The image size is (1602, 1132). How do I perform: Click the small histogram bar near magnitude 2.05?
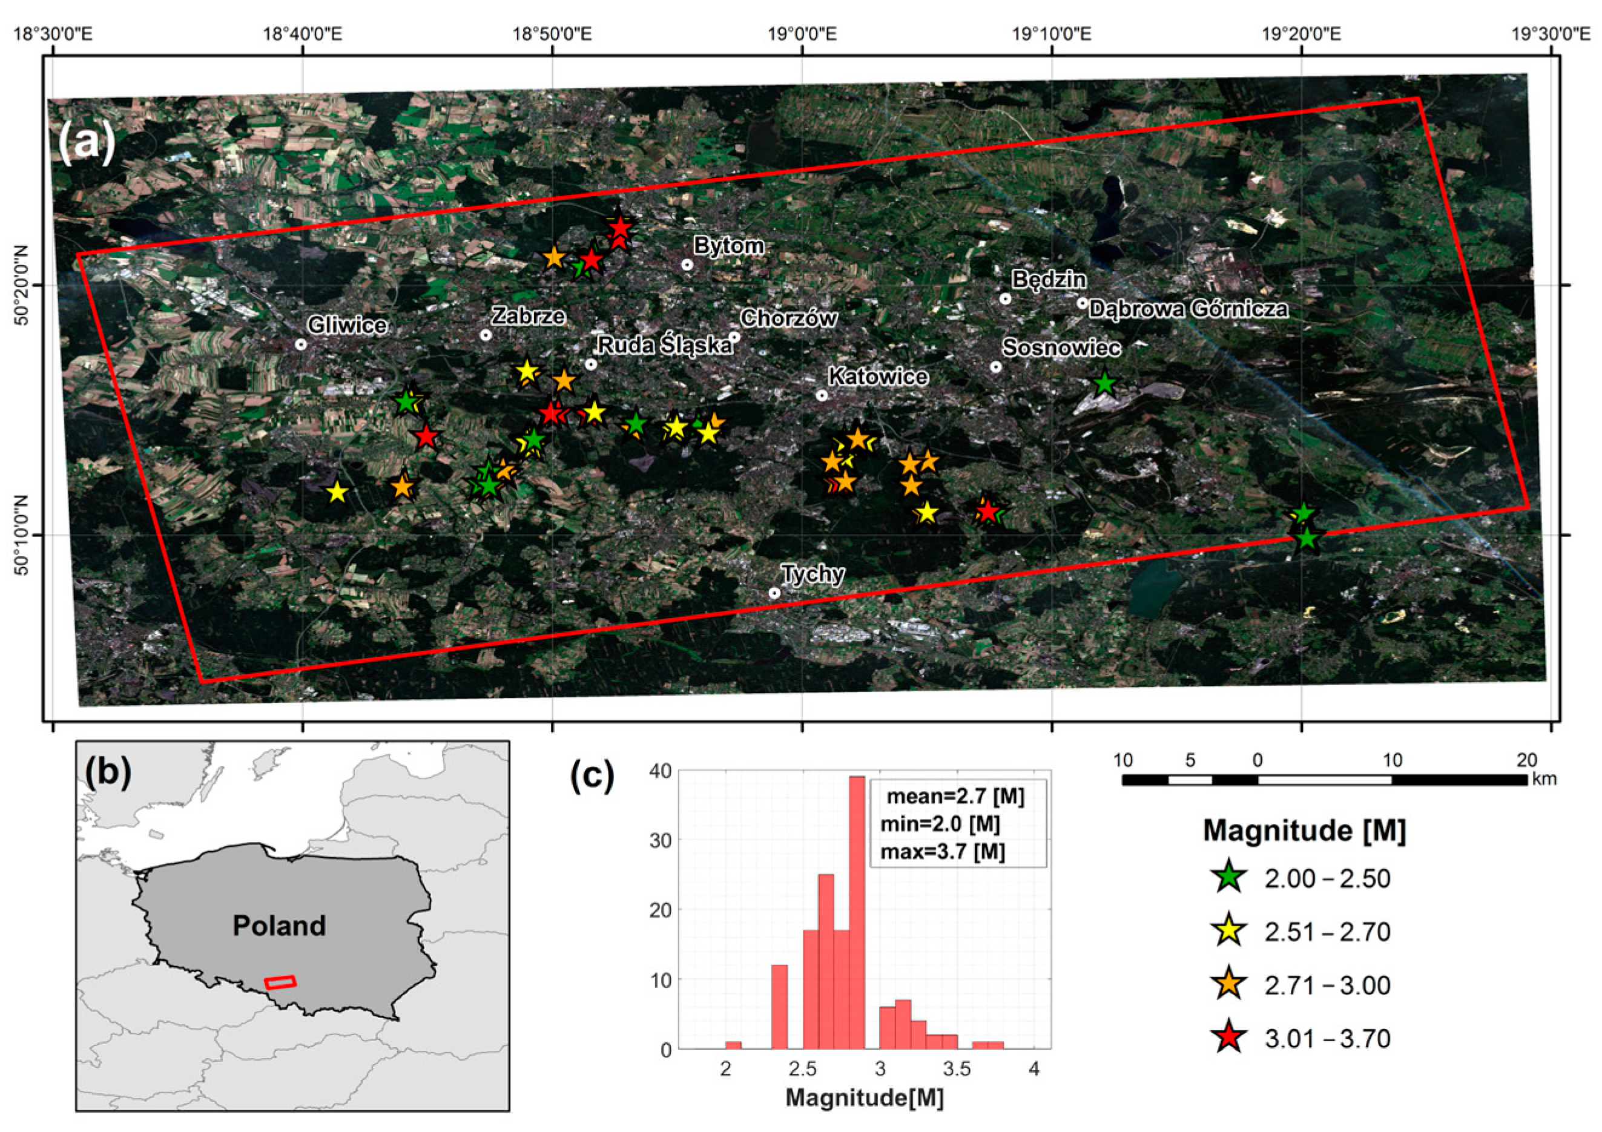coord(733,1045)
